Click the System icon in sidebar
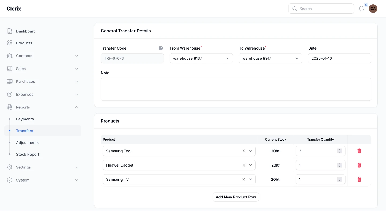This screenshot has height=211, width=386. (10, 180)
